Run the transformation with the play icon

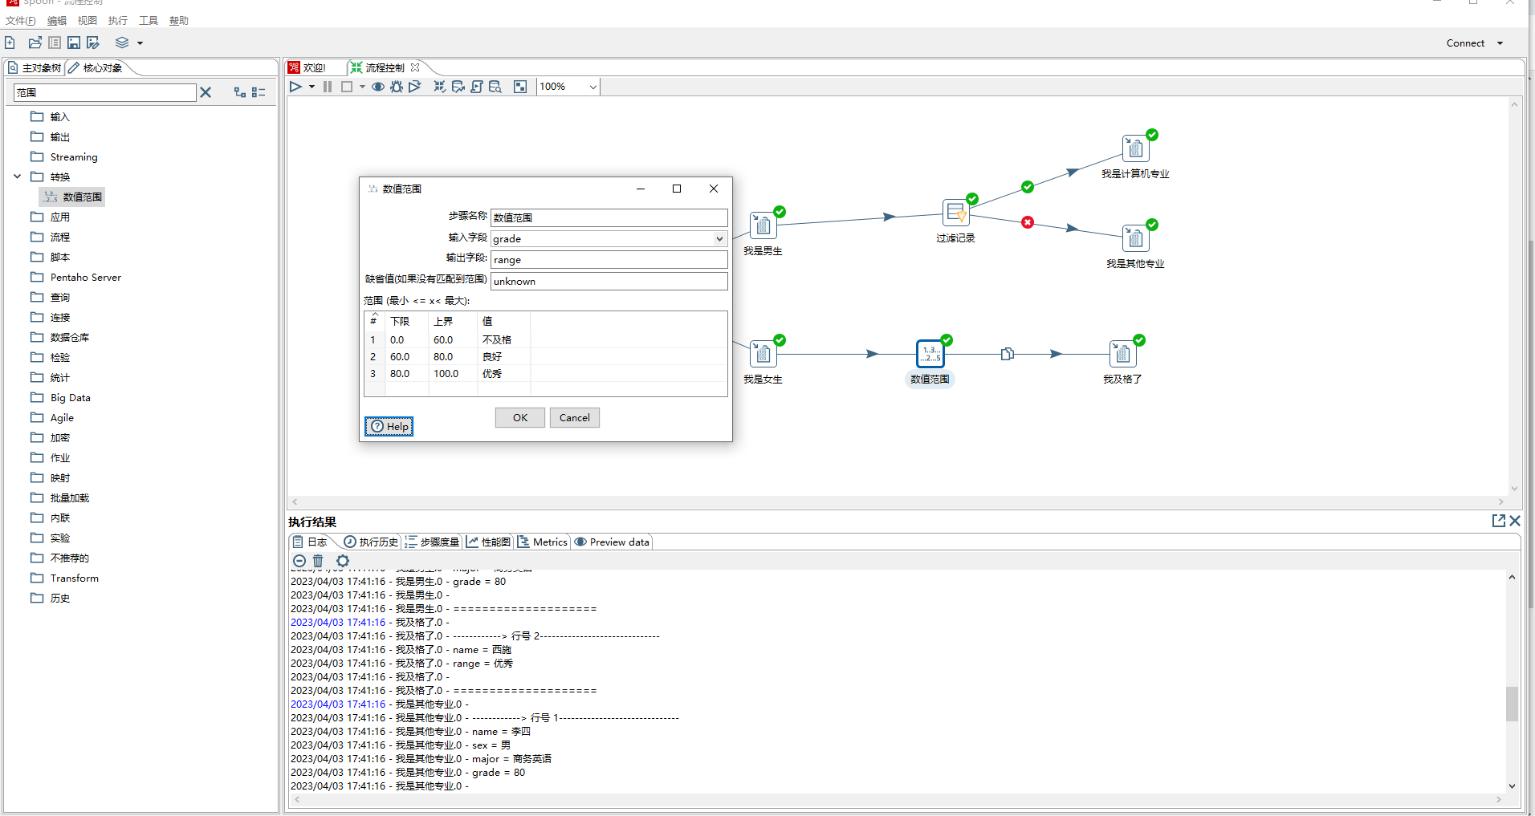pyautogui.click(x=295, y=87)
